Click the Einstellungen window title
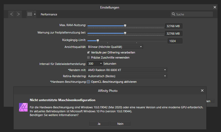Screen dimensions: 221x132 point(110,7)
